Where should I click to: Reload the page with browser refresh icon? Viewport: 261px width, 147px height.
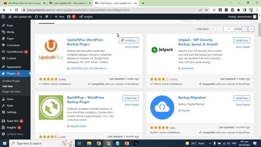click(16, 10)
